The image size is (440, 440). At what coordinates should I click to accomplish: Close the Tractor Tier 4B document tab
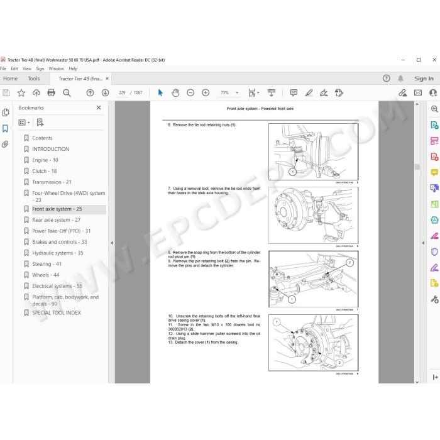(107, 79)
